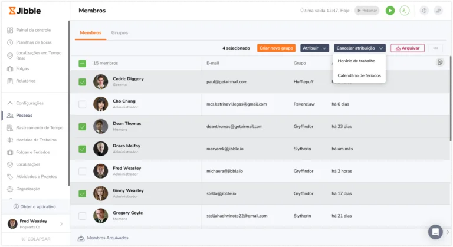Click column settings icon in table header

pyautogui.click(x=440, y=62)
